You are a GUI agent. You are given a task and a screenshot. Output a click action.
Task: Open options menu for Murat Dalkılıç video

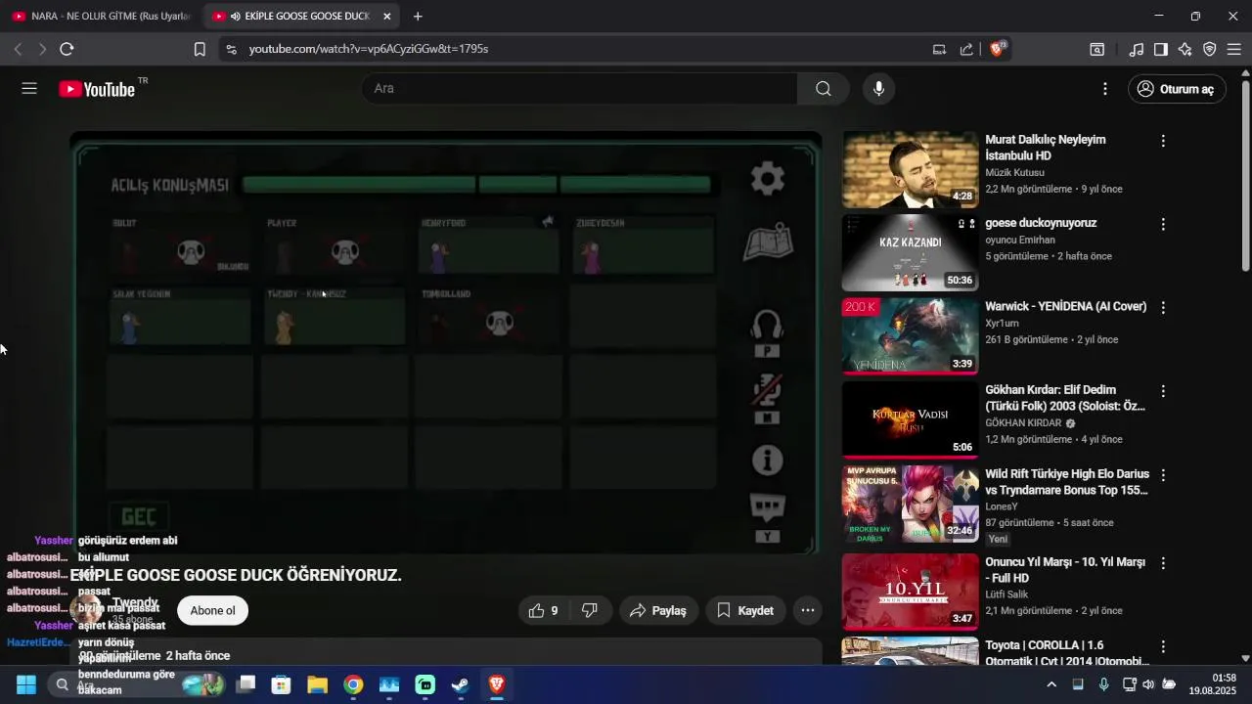(1163, 141)
